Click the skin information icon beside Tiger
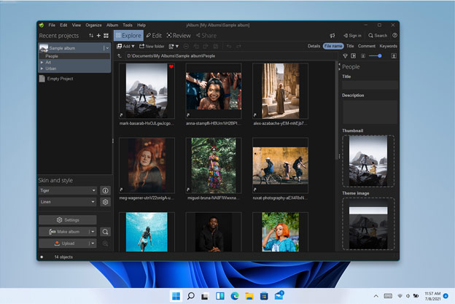455x304 pixels. coord(106,191)
